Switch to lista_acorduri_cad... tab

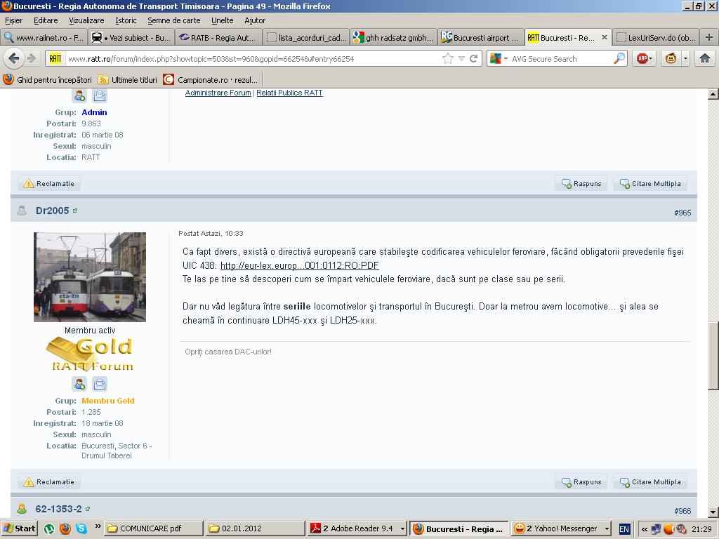coord(306,38)
